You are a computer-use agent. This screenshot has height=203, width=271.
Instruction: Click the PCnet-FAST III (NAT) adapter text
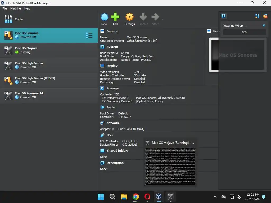click(x=130, y=129)
